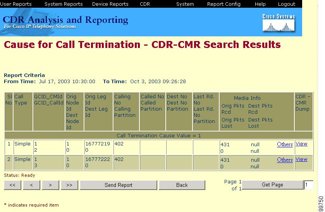The image size is (325, 212).
Task: Go to next page with > button
Action: coord(50,185)
